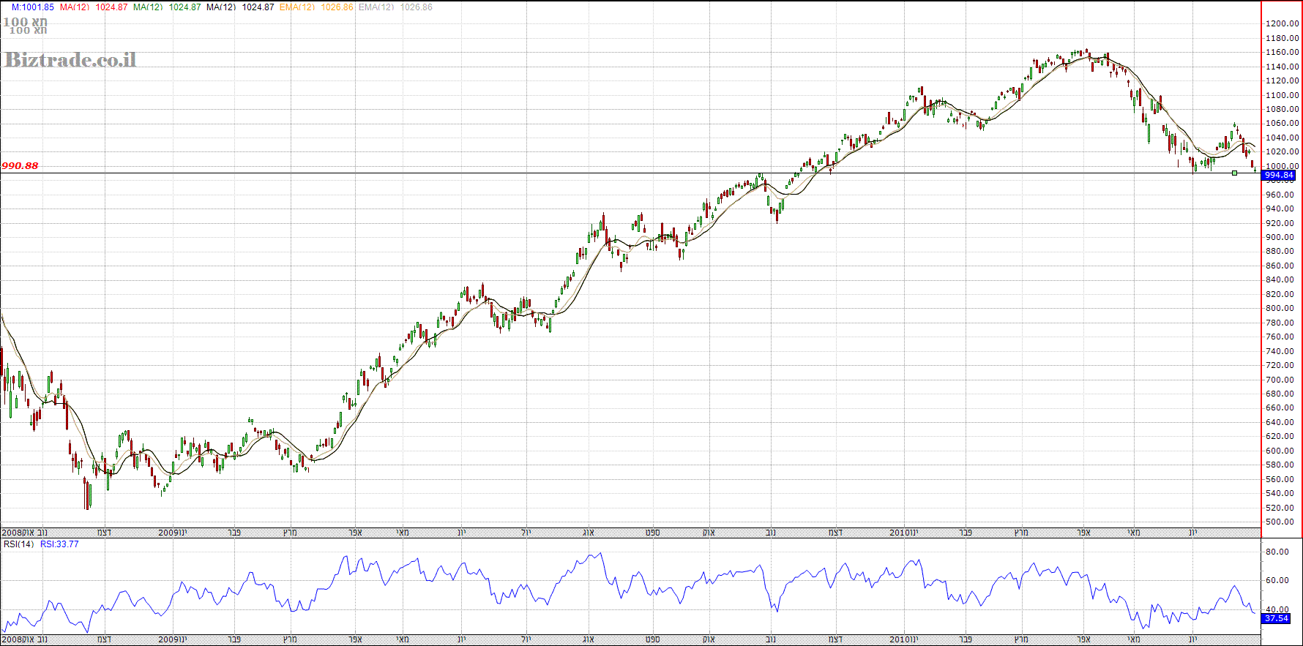Click the gray 1026.86 EMA value

coord(416,7)
